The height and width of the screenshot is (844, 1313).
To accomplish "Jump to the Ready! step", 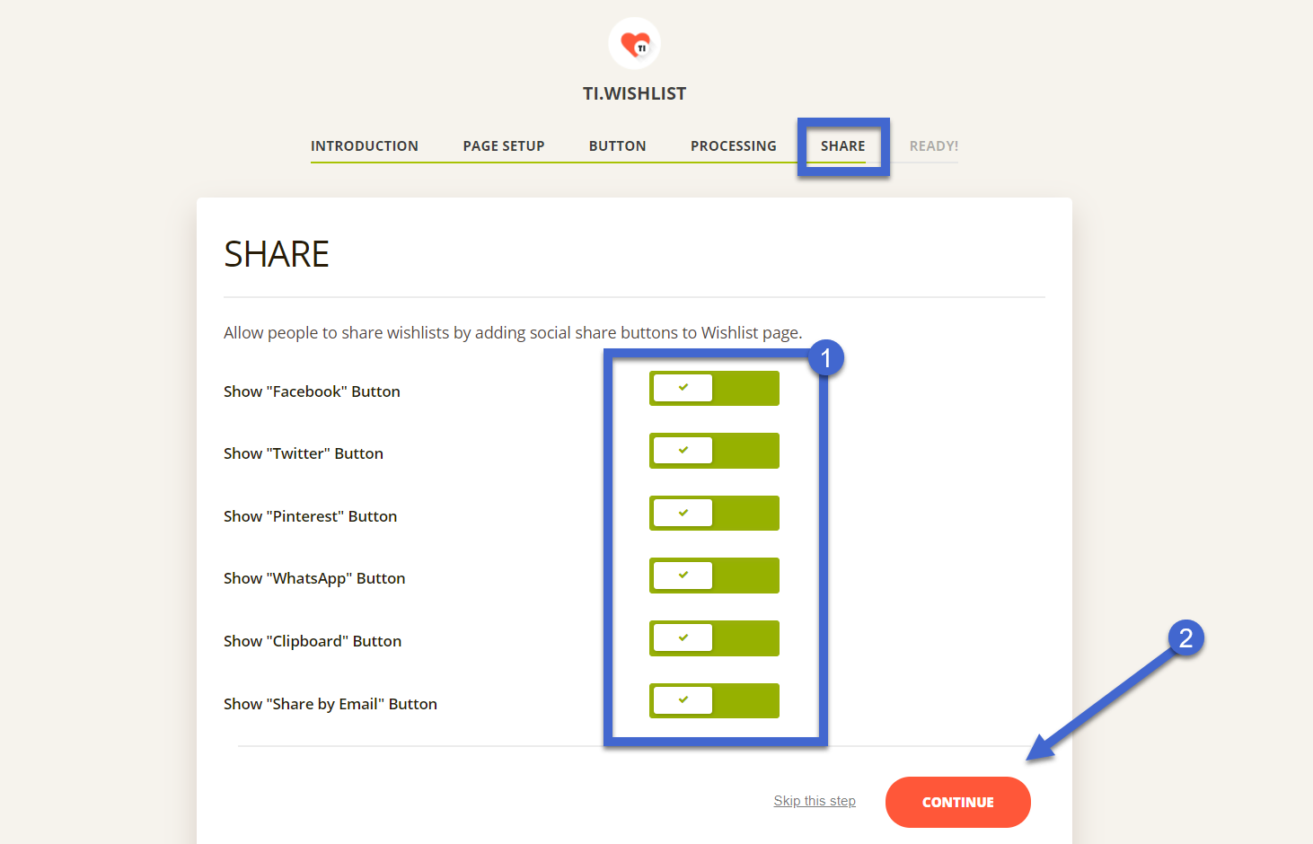I will pyautogui.click(x=933, y=145).
